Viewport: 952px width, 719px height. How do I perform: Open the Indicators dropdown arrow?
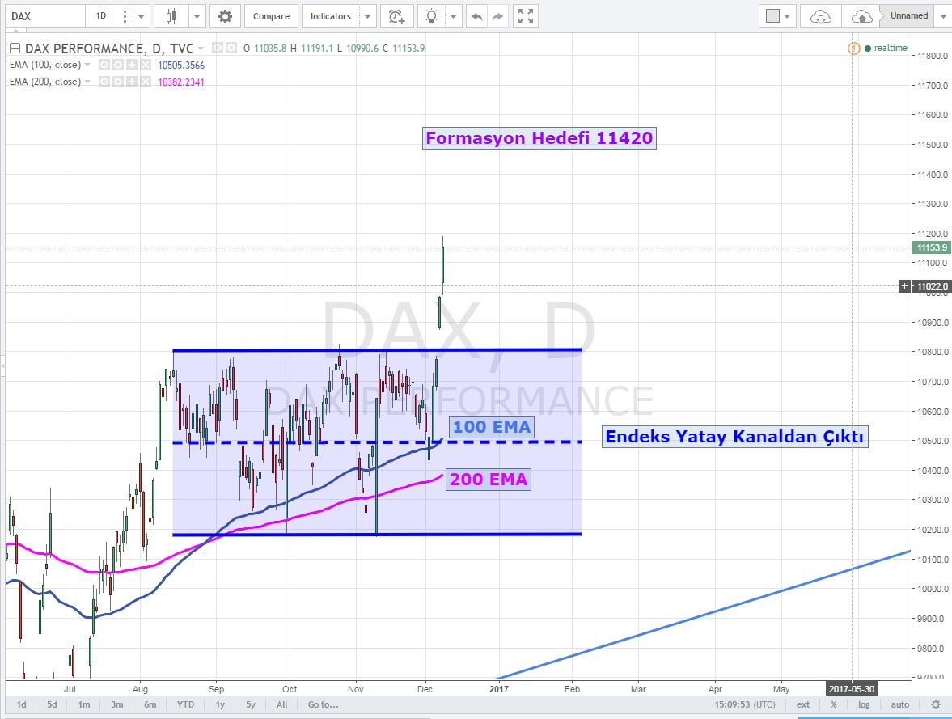click(x=368, y=16)
